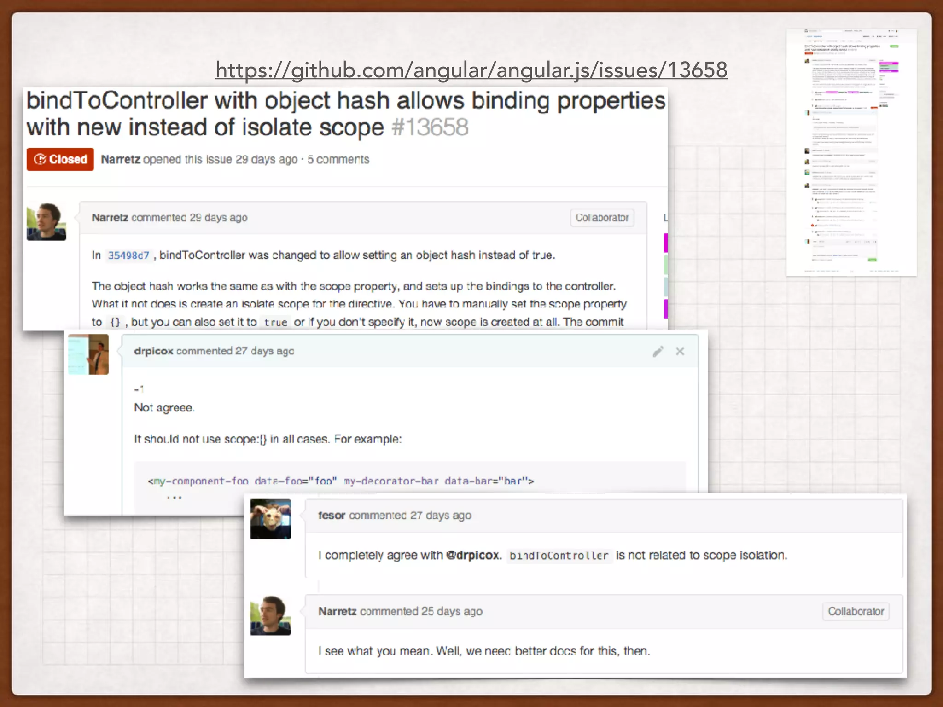Viewport: 943px width, 707px height.
Task: Open Narretz username in 25 days ago comment
Action: coord(337,612)
